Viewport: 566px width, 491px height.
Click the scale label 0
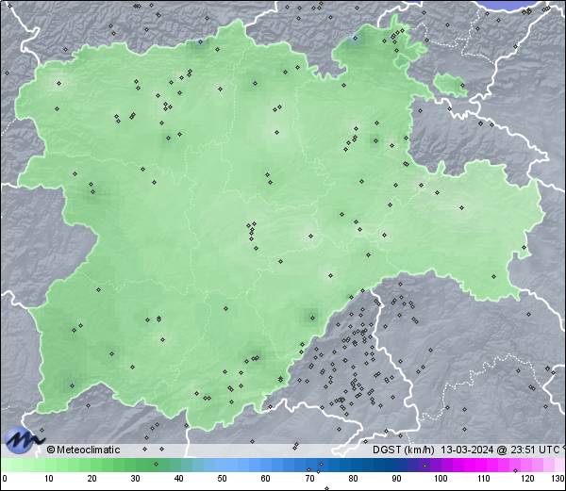point(5,479)
